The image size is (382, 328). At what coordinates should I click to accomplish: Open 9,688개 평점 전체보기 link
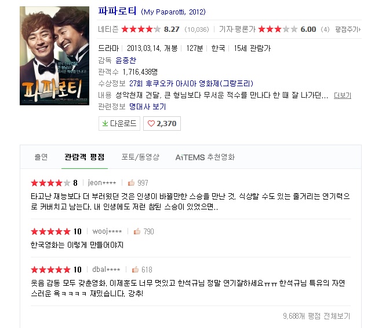(x=316, y=316)
